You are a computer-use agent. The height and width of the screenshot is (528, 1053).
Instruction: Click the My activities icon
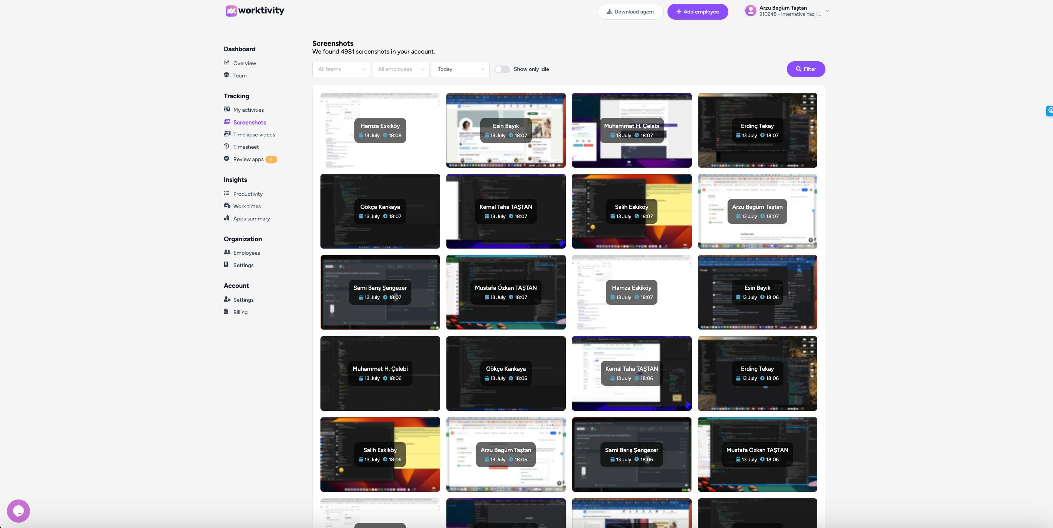pyautogui.click(x=227, y=109)
